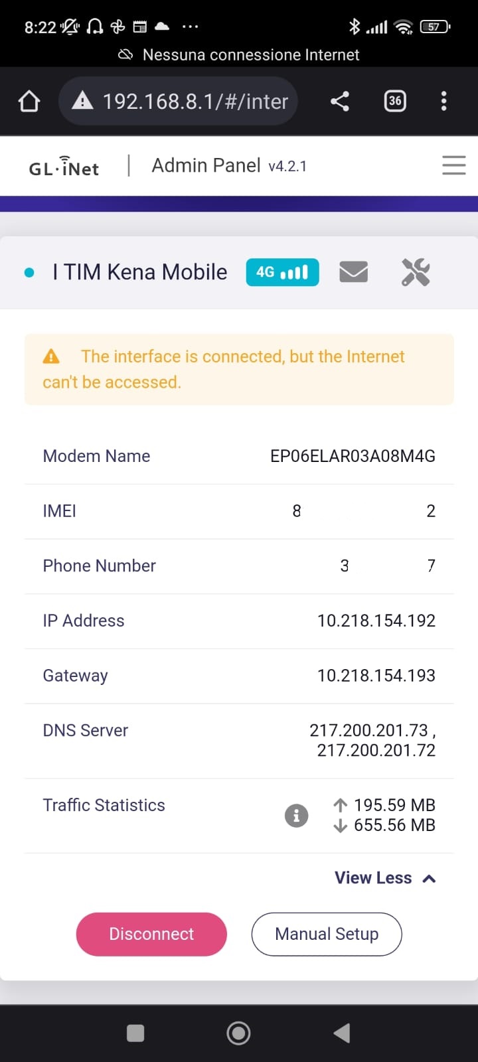Tap the View Less chevron arrow
The height and width of the screenshot is (1062, 478).
coord(430,878)
